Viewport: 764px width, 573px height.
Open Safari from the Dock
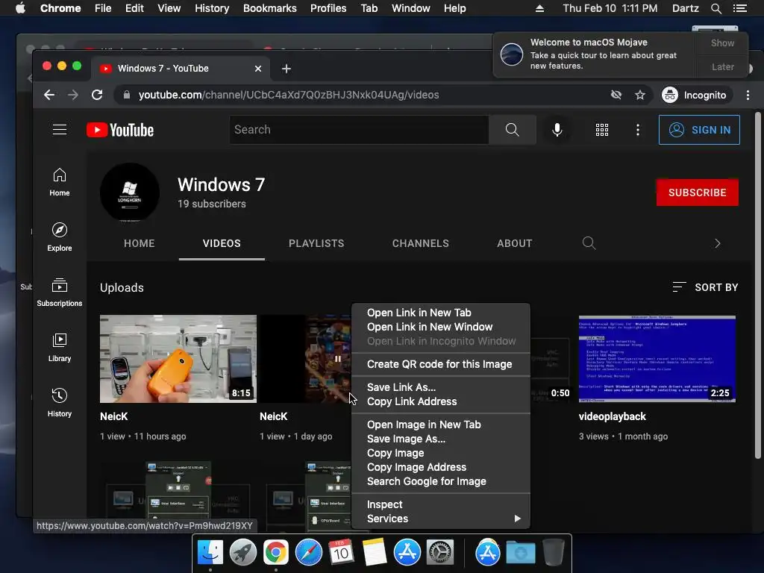308,553
